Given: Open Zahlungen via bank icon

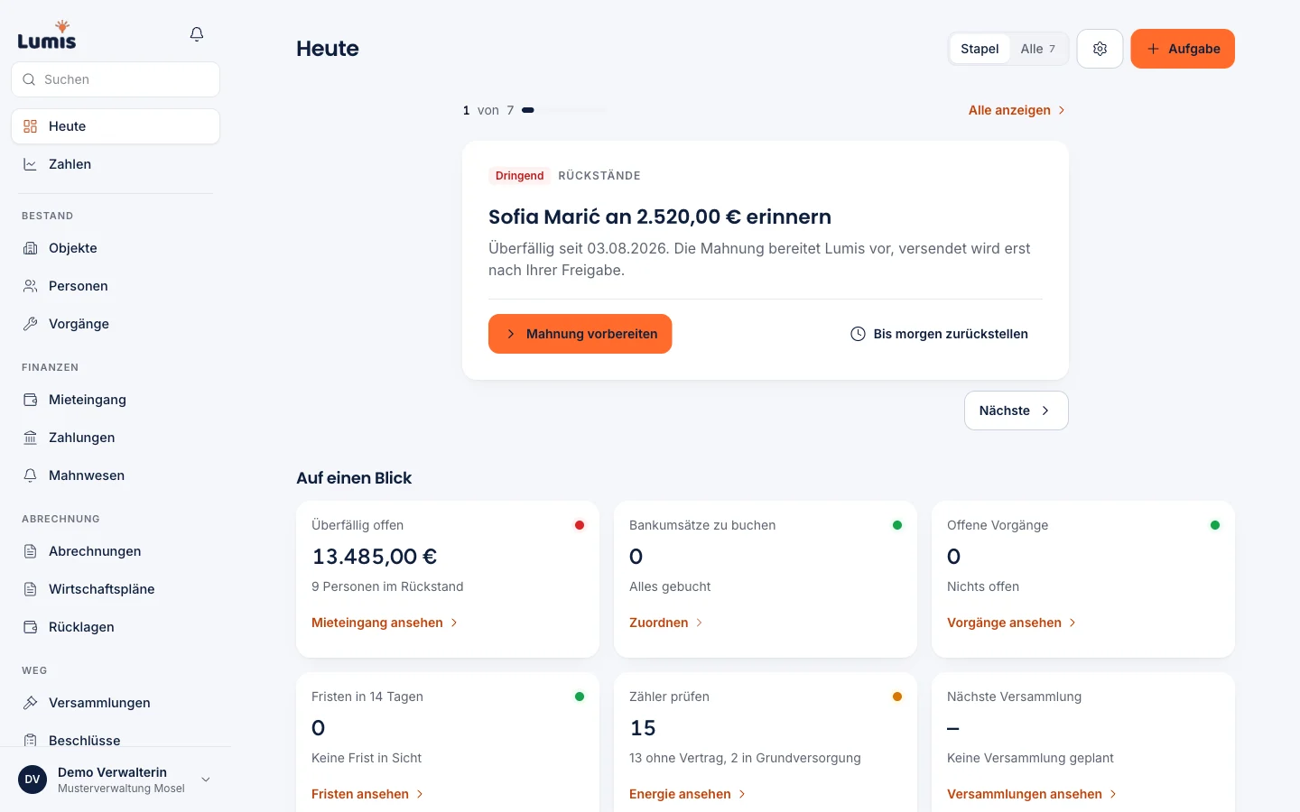Looking at the screenshot, I should pos(31,438).
